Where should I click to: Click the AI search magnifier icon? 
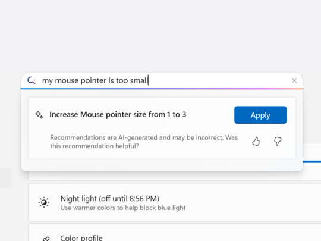coord(32,80)
